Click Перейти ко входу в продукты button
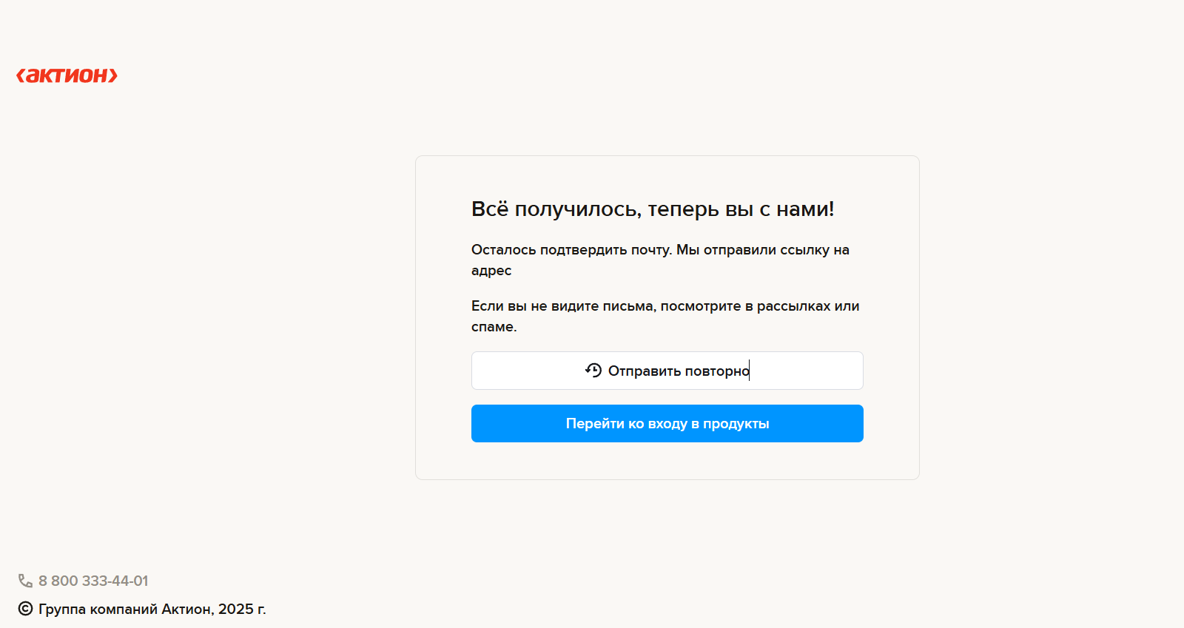The height and width of the screenshot is (628, 1184). coord(667,424)
